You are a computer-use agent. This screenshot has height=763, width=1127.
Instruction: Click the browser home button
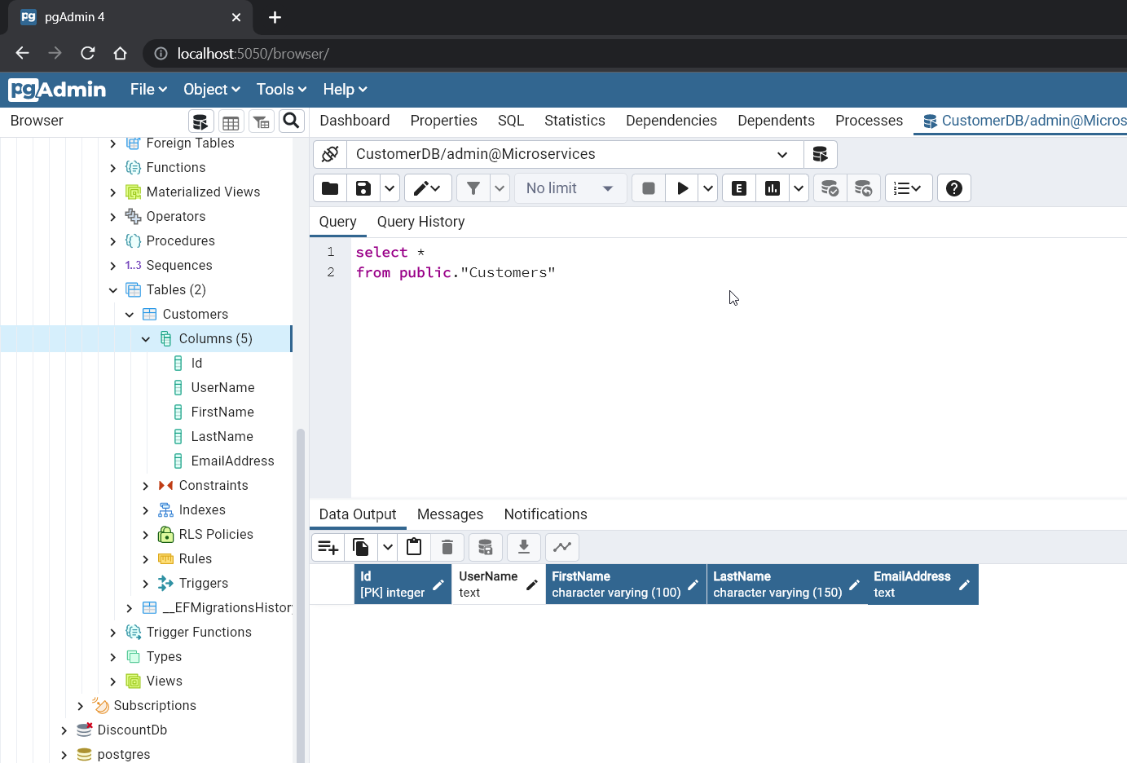[121, 53]
